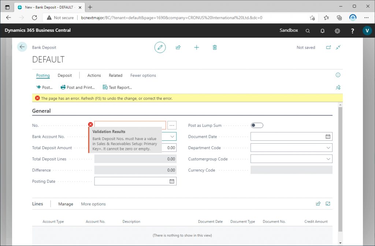Click the page vertical scrollbar
Viewport: 375px width, 246px height.
(340, 169)
